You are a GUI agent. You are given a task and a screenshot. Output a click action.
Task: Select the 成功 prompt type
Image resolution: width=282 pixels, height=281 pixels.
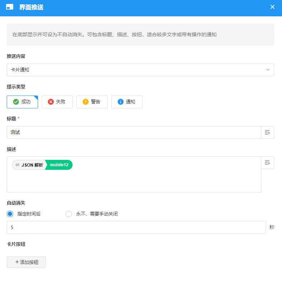(22, 102)
